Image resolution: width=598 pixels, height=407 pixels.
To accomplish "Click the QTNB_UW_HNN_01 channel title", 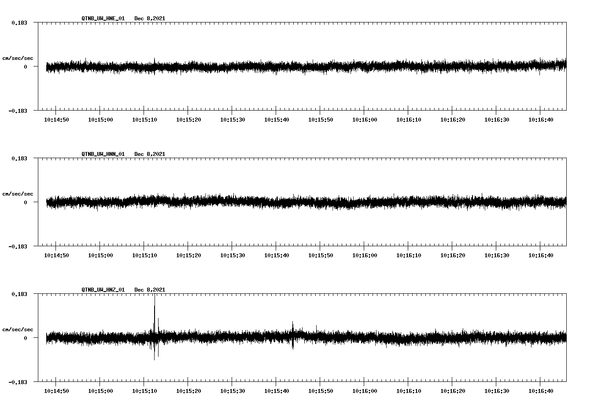I will click(103, 154).
